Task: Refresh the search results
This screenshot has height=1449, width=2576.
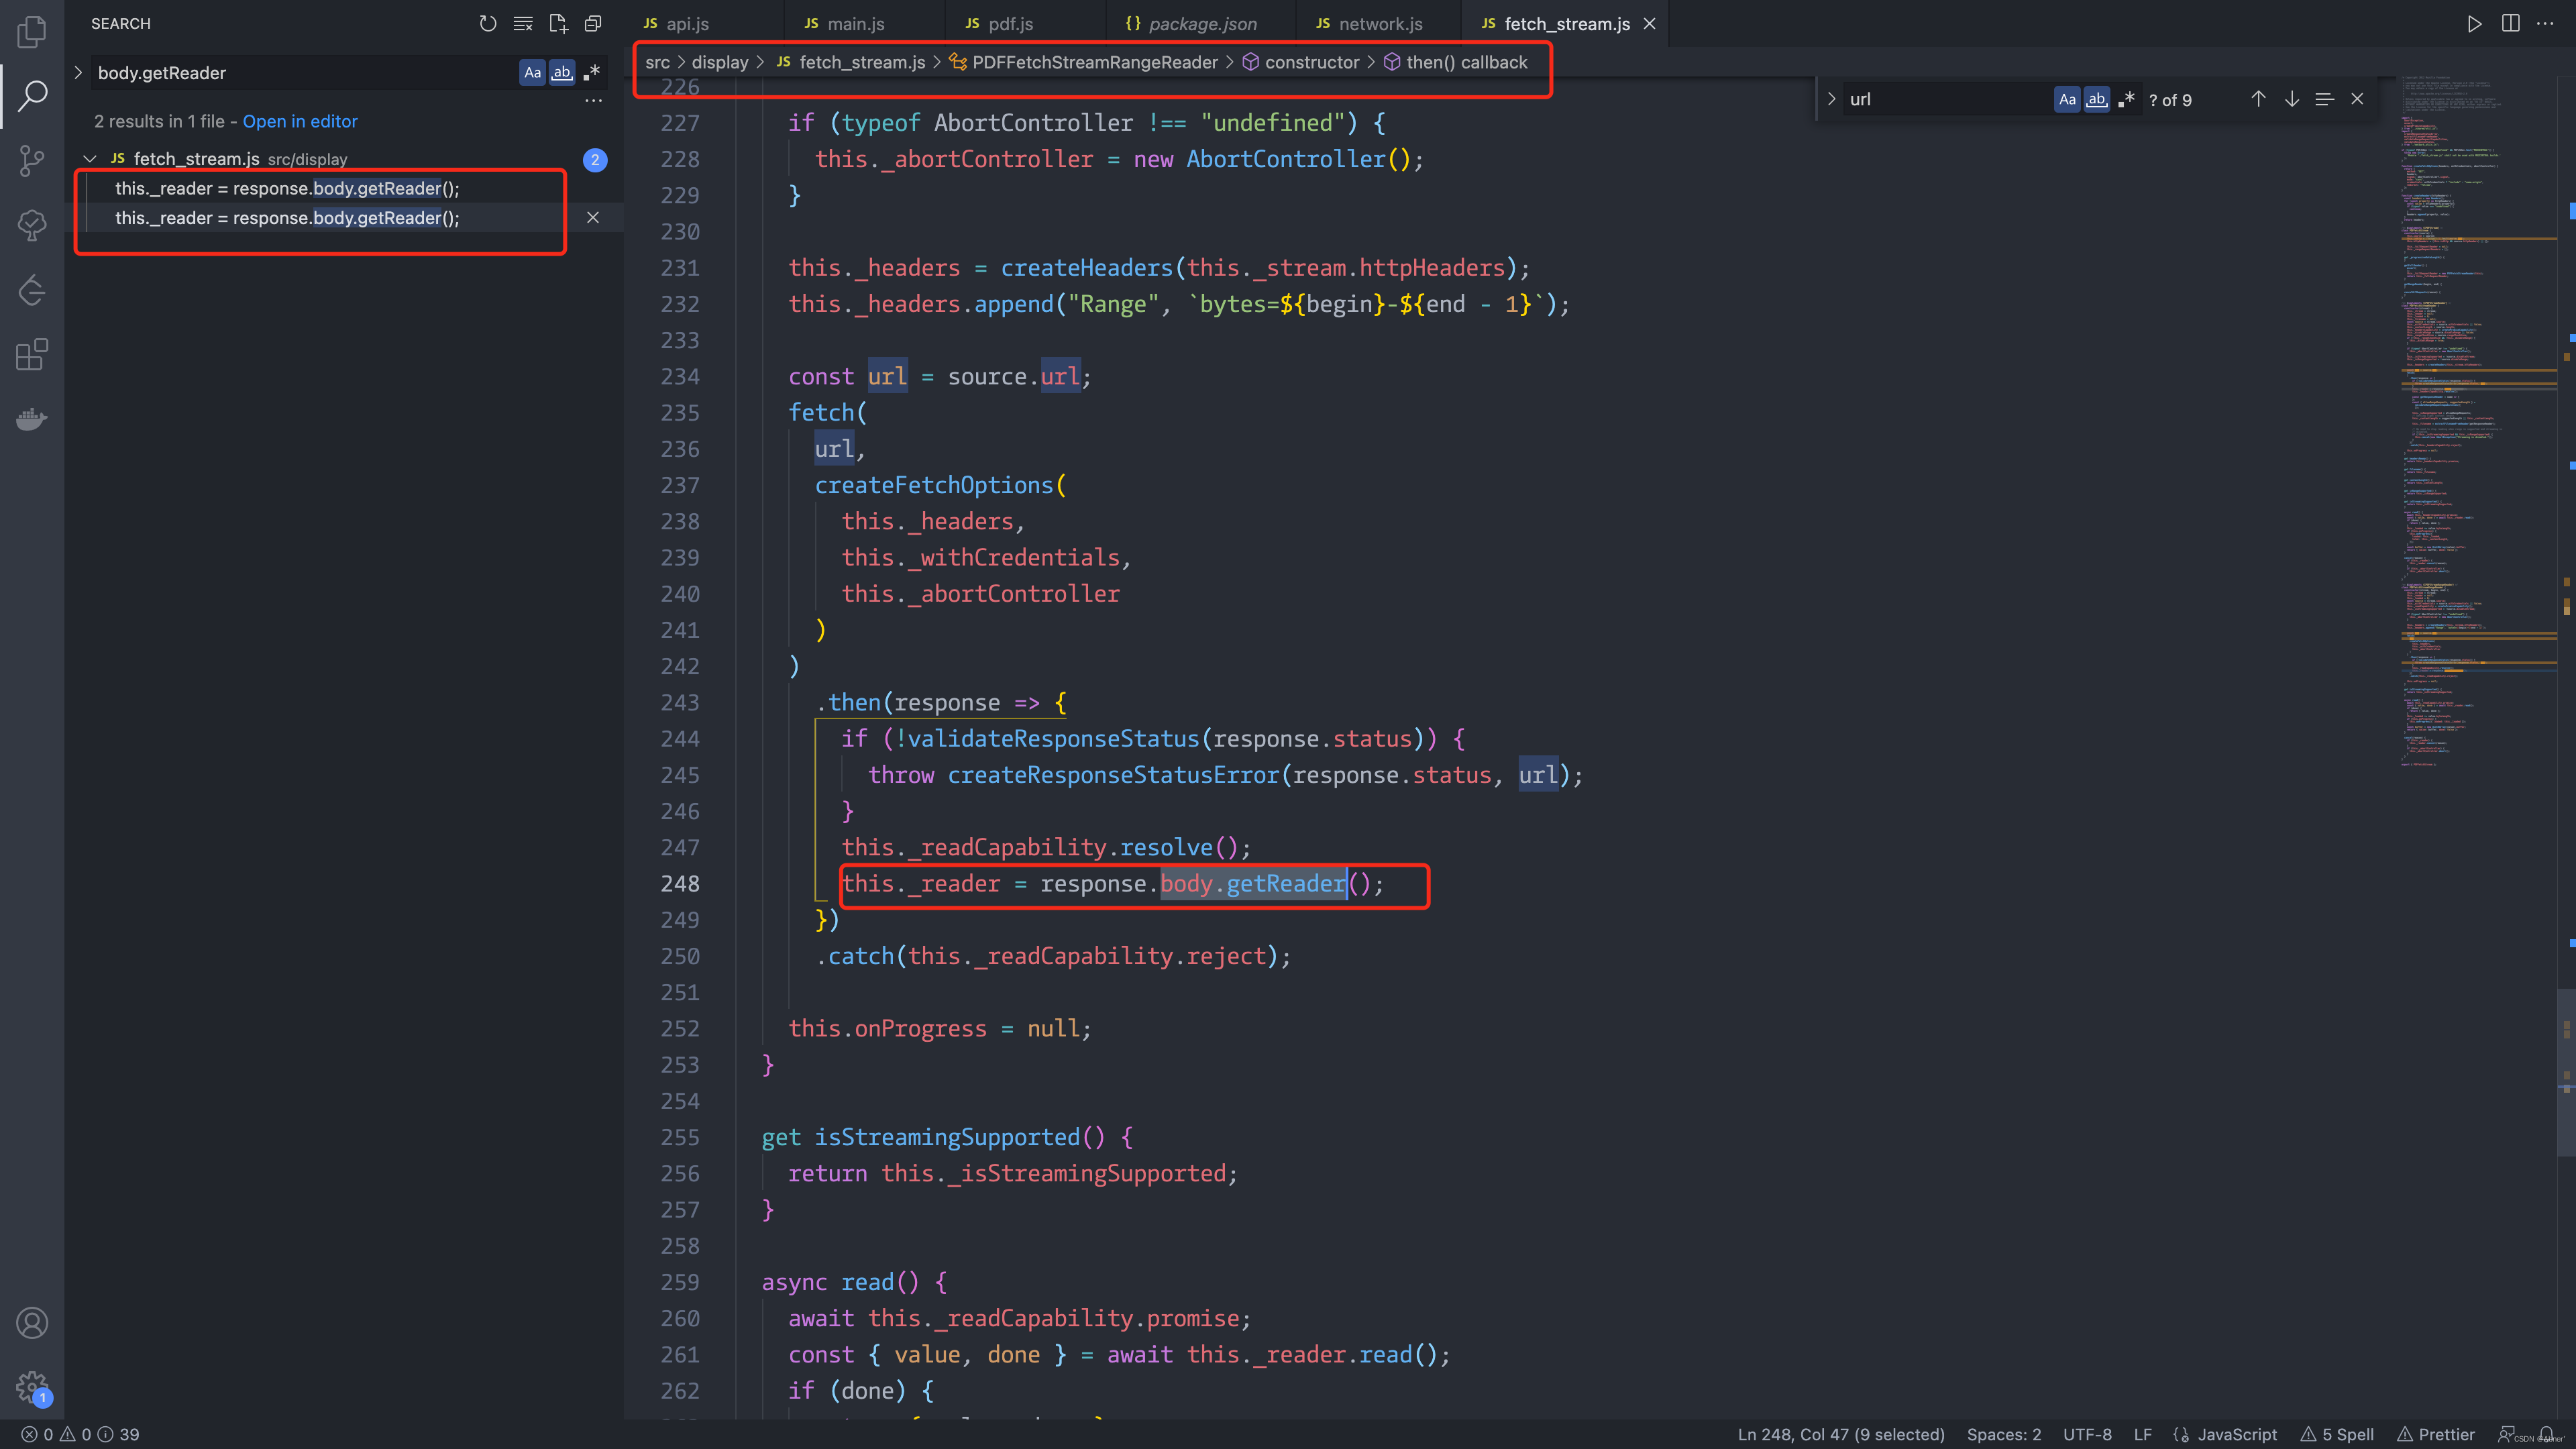Action: pos(488,23)
